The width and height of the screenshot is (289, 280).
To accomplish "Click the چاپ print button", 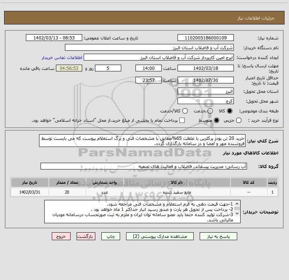I will 111,236.
